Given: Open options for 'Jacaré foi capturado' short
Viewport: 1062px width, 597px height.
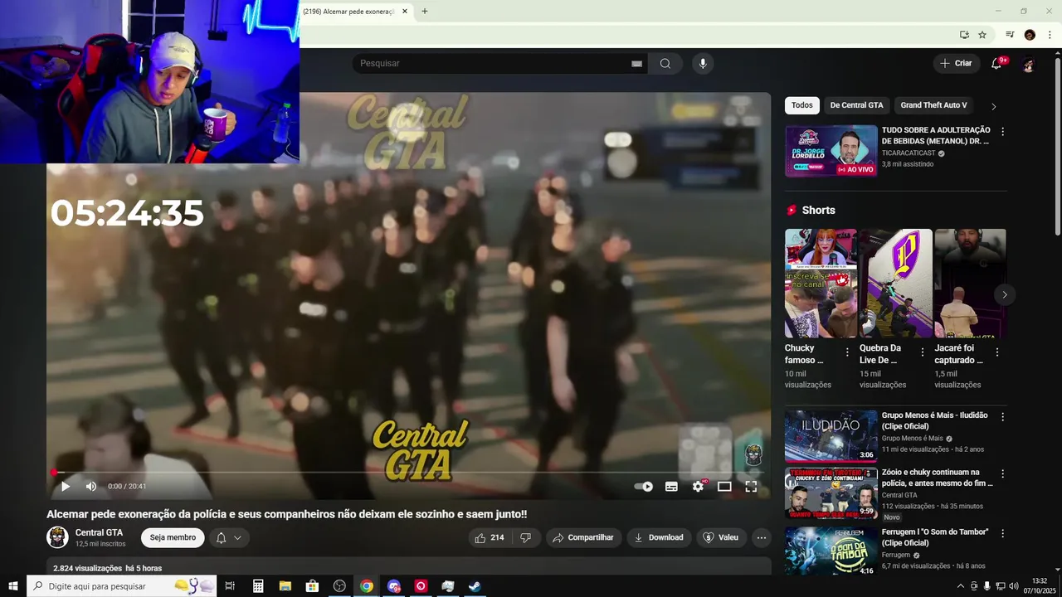Looking at the screenshot, I should click(997, 352).
